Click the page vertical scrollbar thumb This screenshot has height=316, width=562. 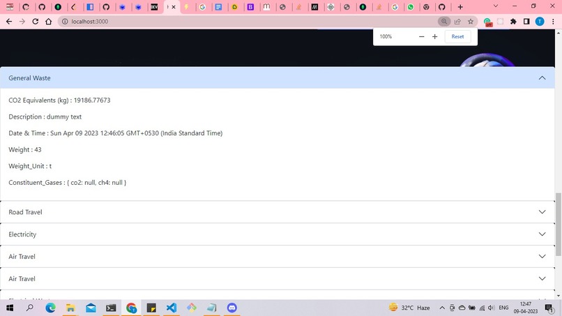point(558,224)
